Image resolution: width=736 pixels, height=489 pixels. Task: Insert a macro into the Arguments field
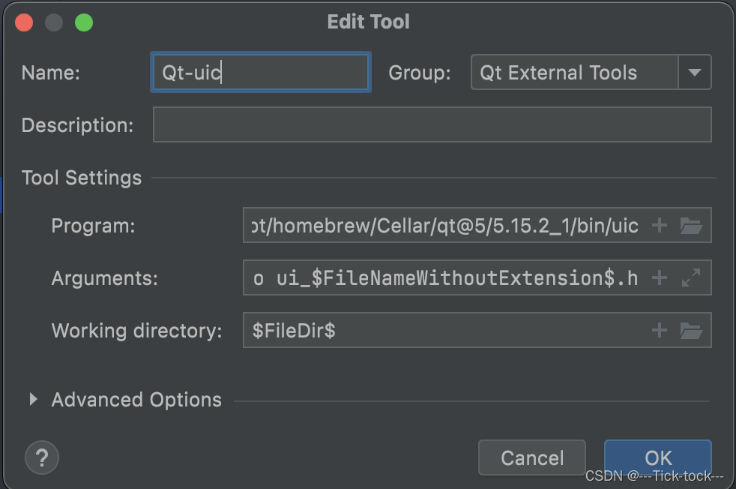[x=660, y=278]
